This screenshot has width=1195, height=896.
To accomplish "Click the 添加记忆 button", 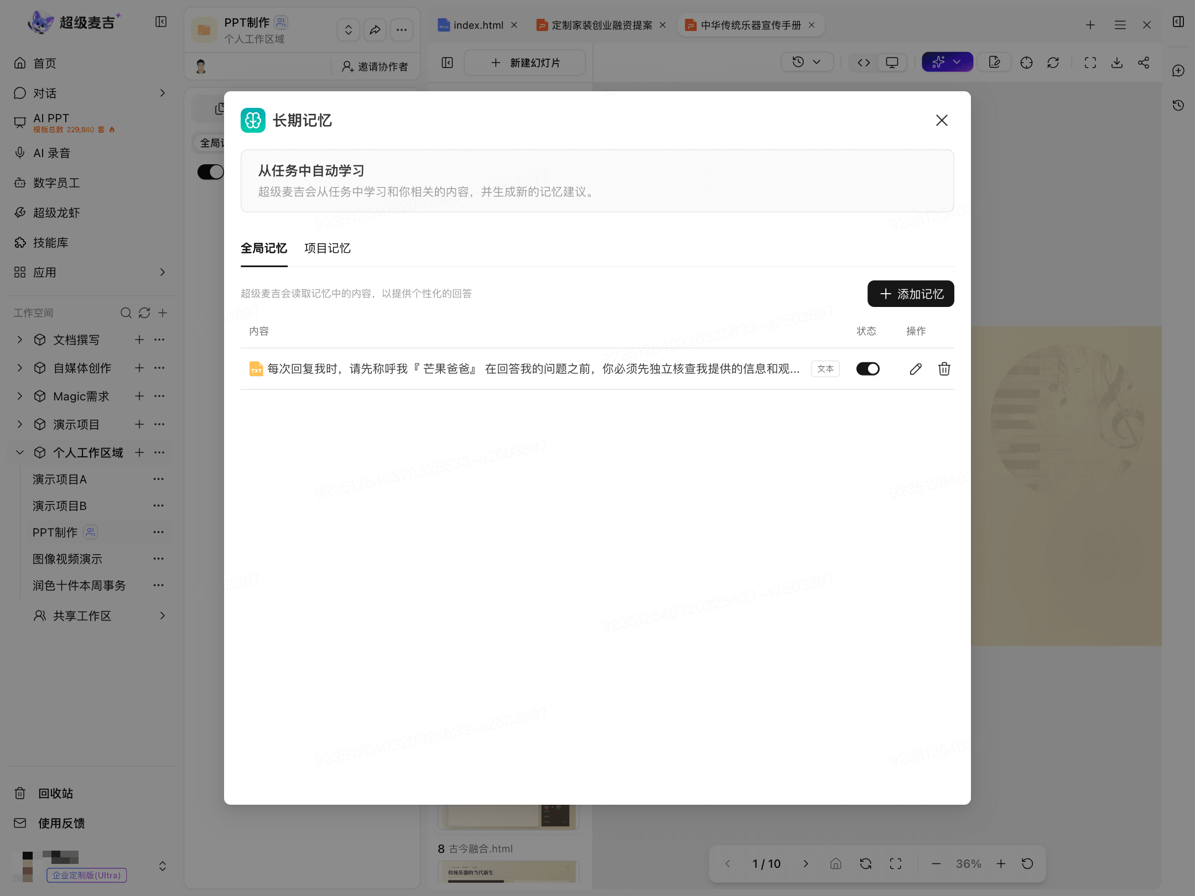I will (911, 294).
